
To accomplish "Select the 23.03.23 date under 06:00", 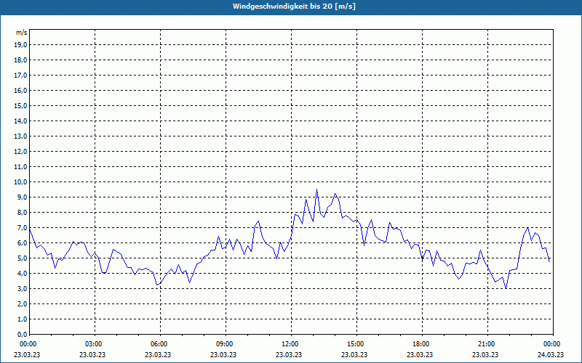I will coord(158,354).
